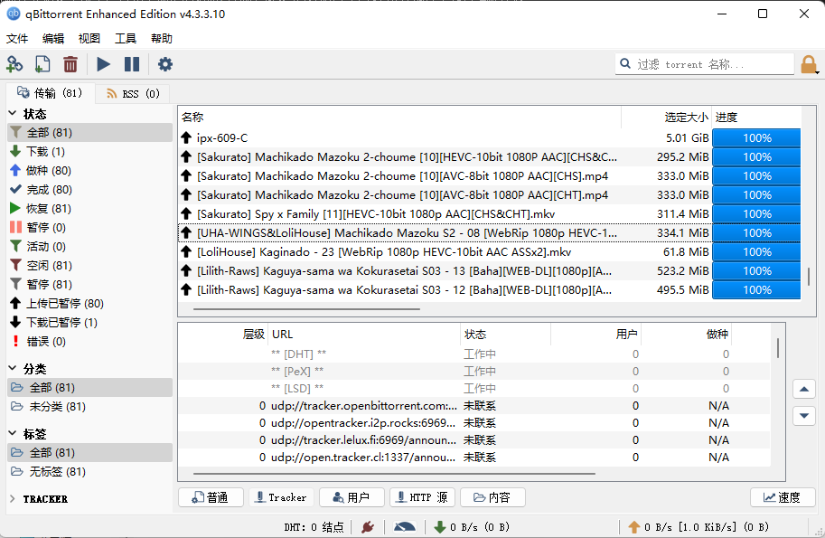825x538 pixels.
Task: Switch to the RSS (0) tab
Action: pyautogui.click(x=133, y=94)
